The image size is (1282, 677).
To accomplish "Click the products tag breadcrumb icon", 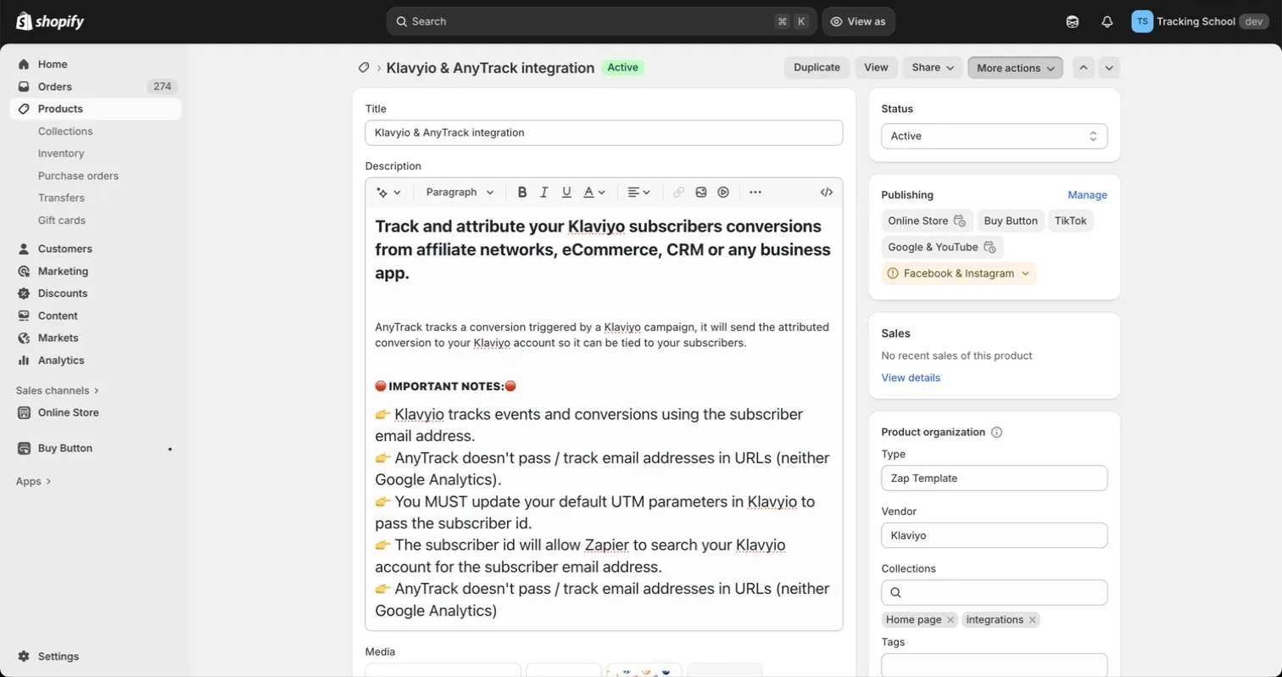I will tap(364, 68).
